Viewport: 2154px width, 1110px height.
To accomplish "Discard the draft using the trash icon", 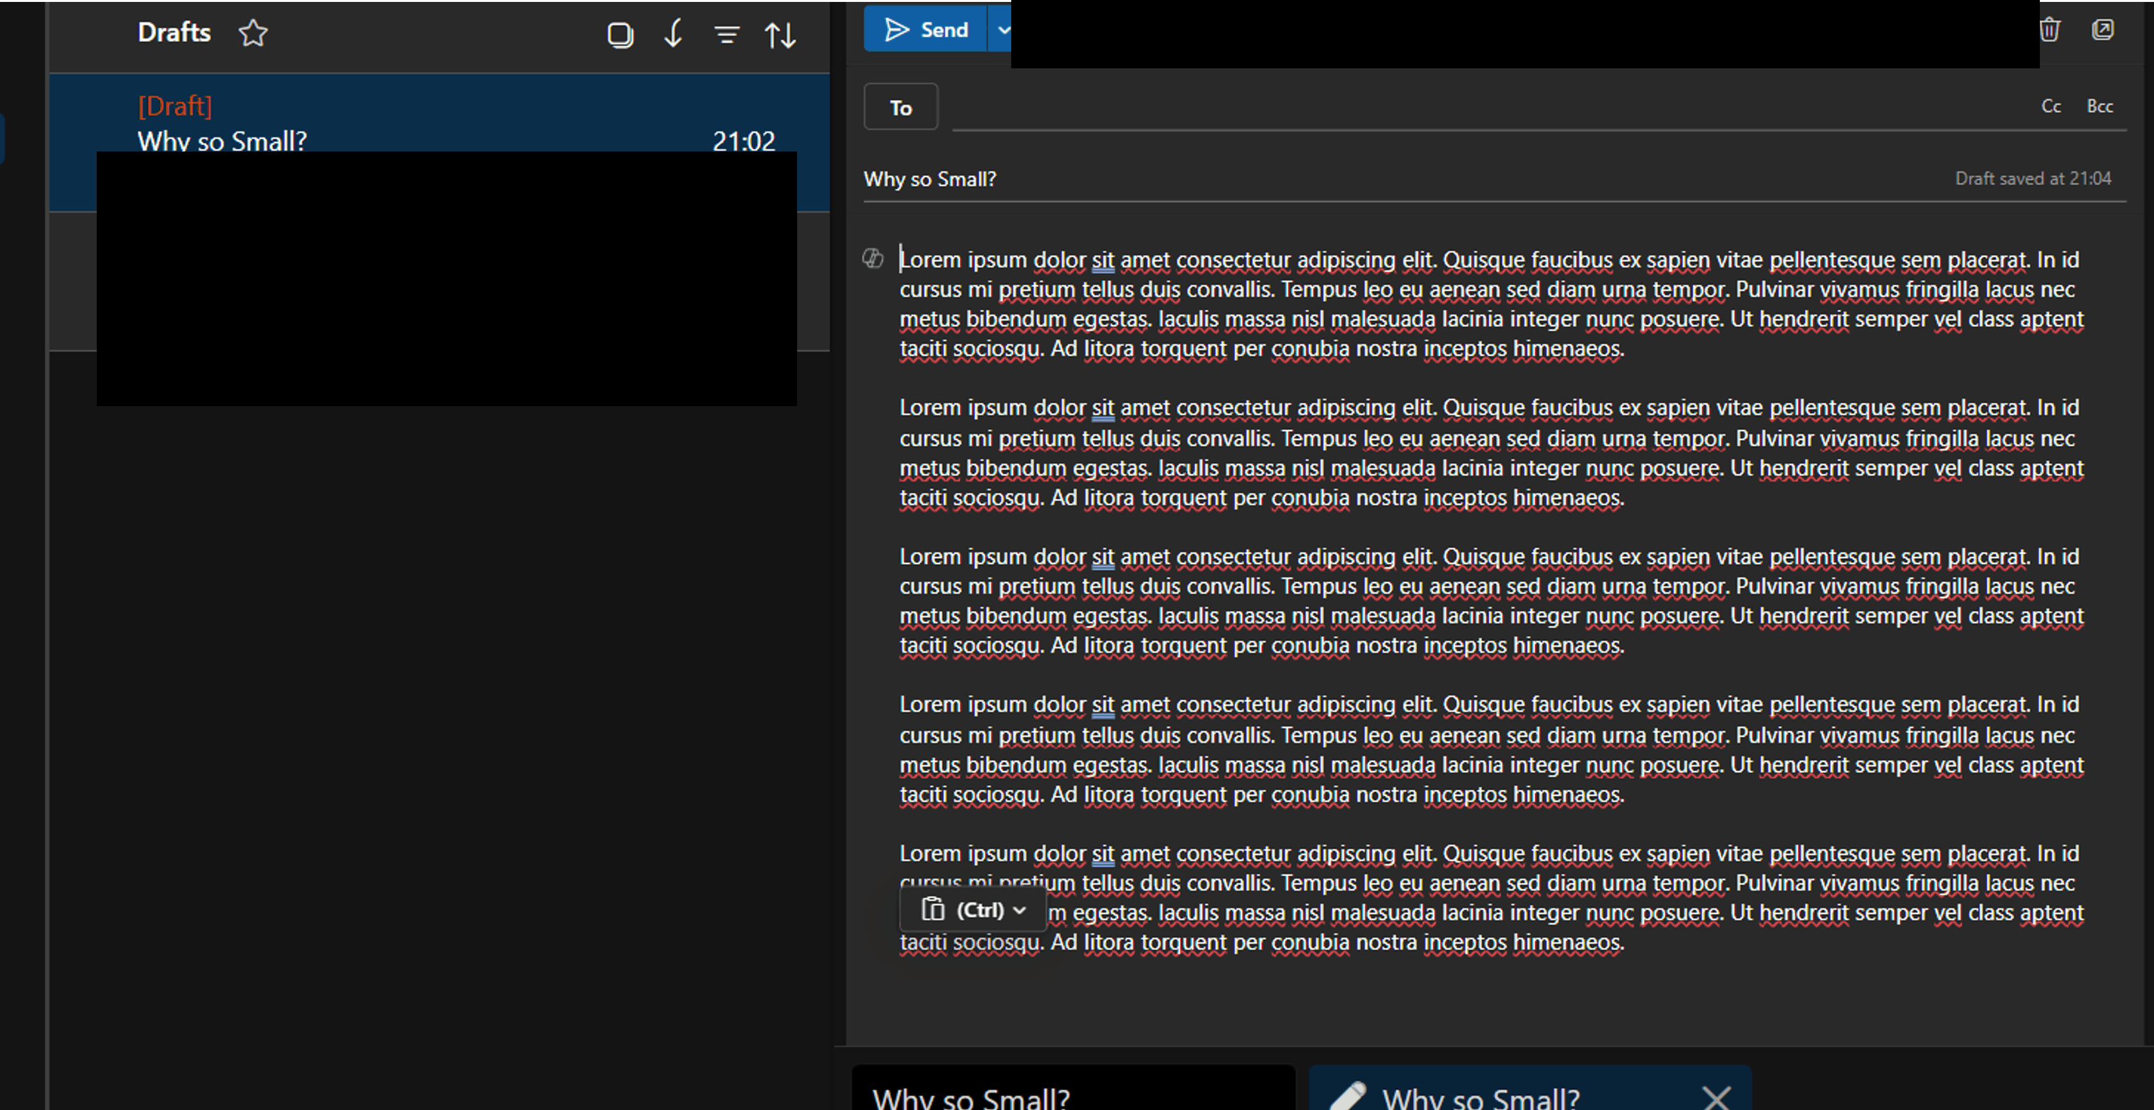I will tap(2050, 29).
